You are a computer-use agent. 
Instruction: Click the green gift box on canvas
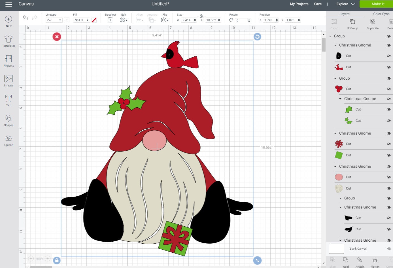click(175, 238)
